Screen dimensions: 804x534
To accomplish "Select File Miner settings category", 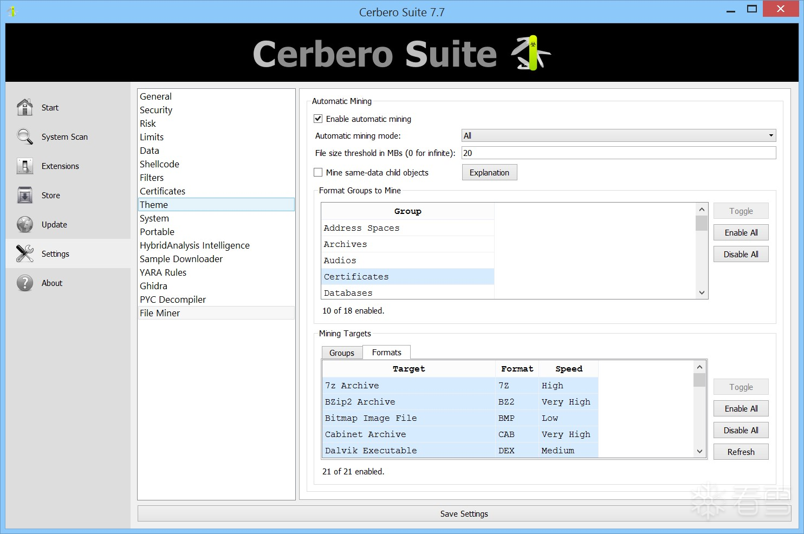I will click(216, 313).
